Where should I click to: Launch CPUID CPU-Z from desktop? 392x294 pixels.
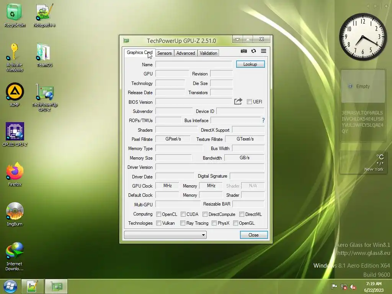[15, 134]
